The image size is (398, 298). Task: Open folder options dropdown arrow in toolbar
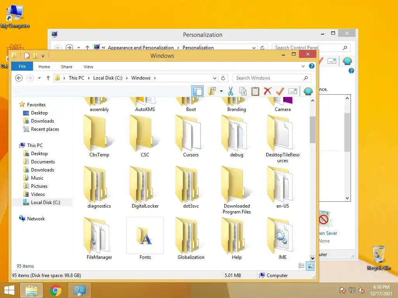click(221, 91)
